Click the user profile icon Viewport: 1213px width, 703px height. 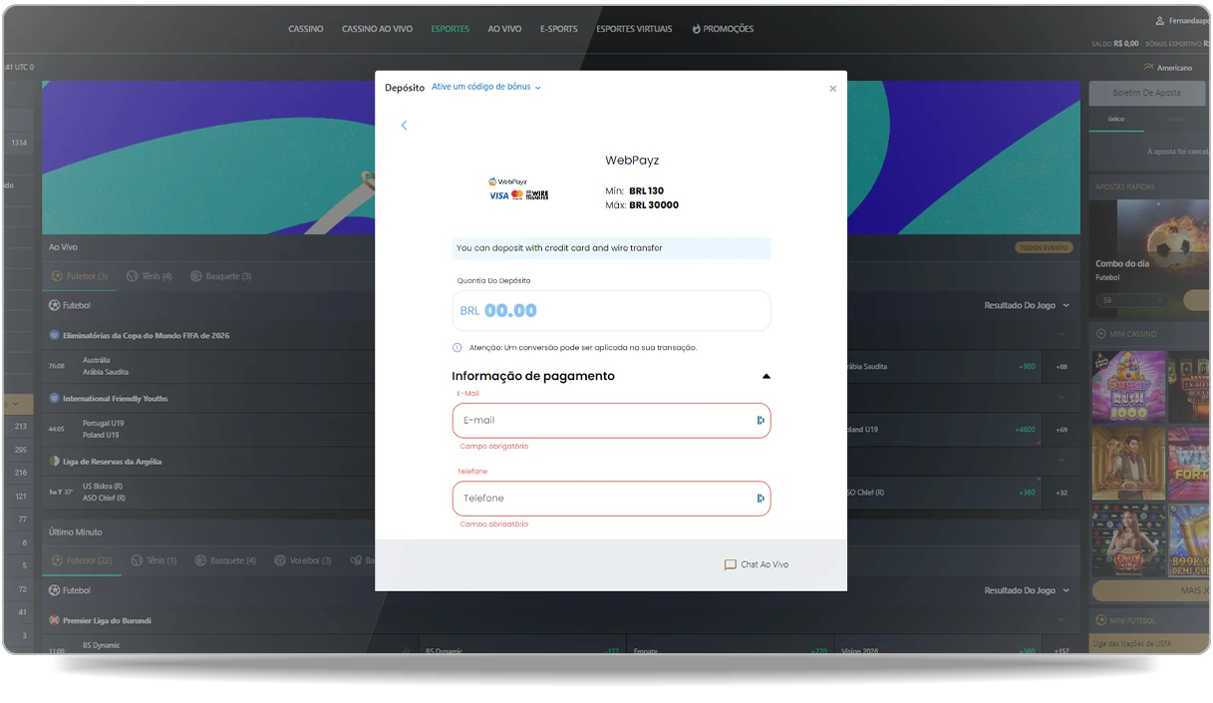pyautogui.click(x=1159, y=21)
